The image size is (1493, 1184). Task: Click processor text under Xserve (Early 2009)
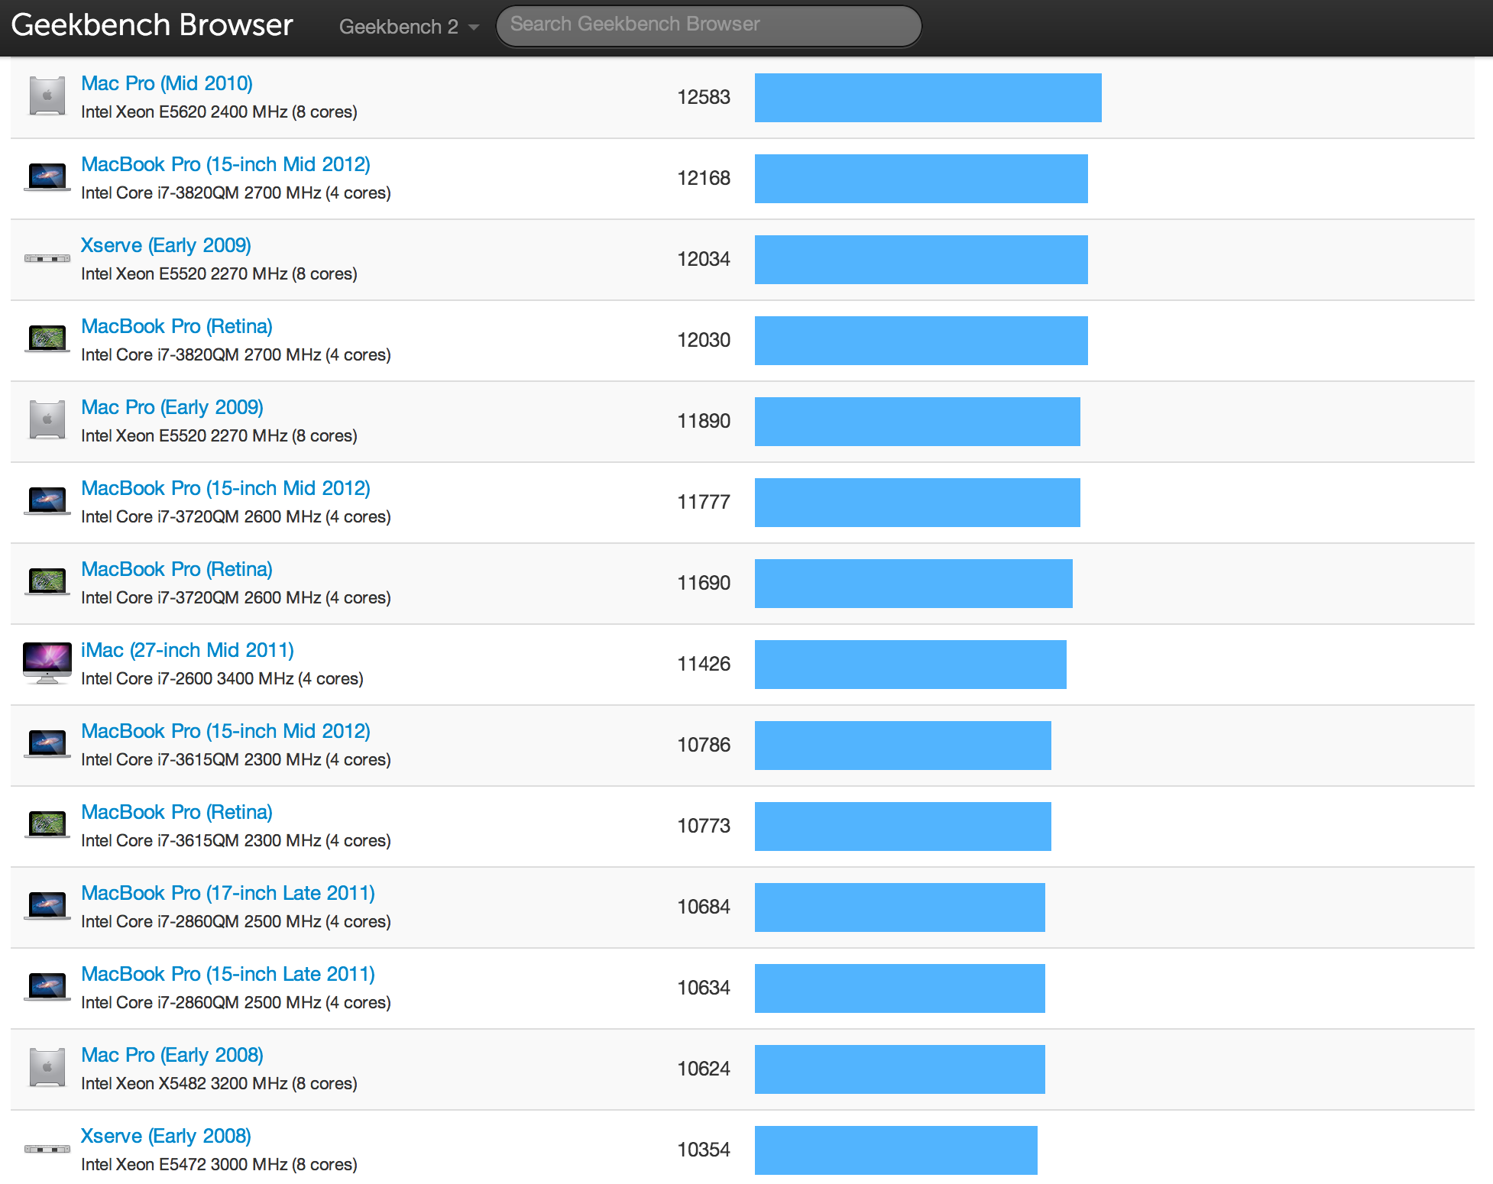219,274
